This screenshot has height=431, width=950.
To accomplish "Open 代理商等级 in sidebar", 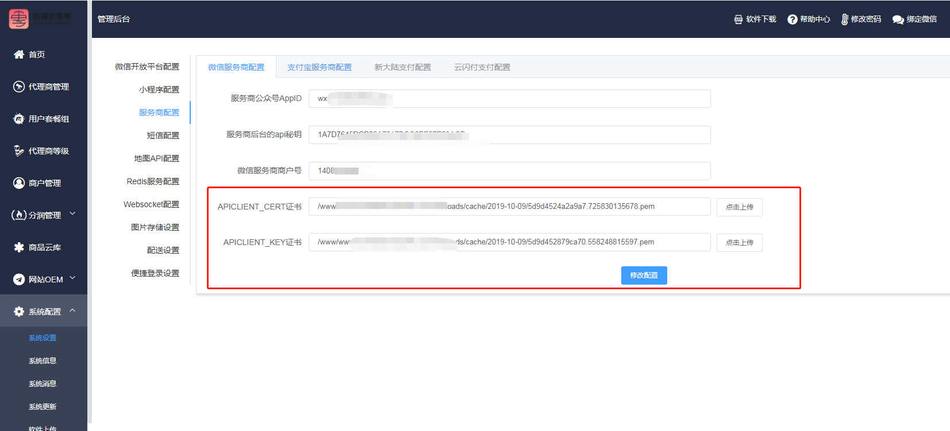I will tap(49, 151).
